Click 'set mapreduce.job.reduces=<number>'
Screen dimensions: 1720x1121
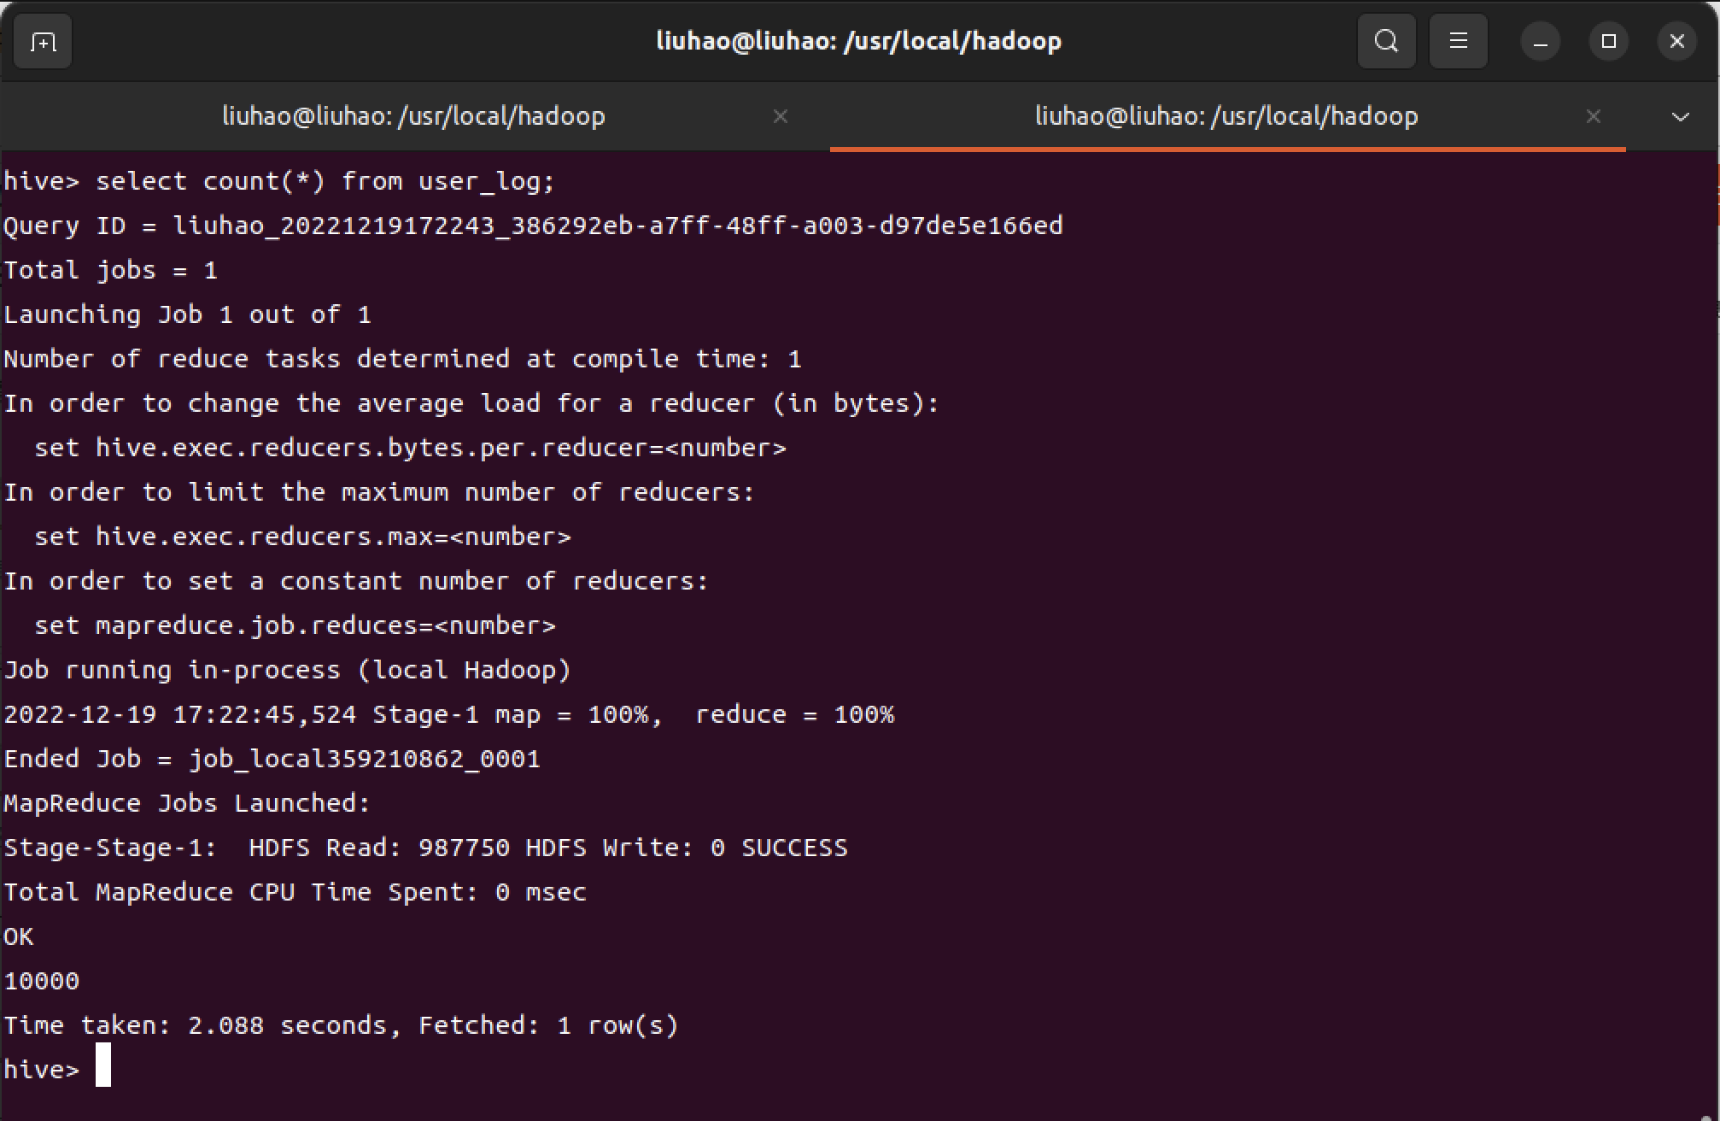(x=295, y=625)
